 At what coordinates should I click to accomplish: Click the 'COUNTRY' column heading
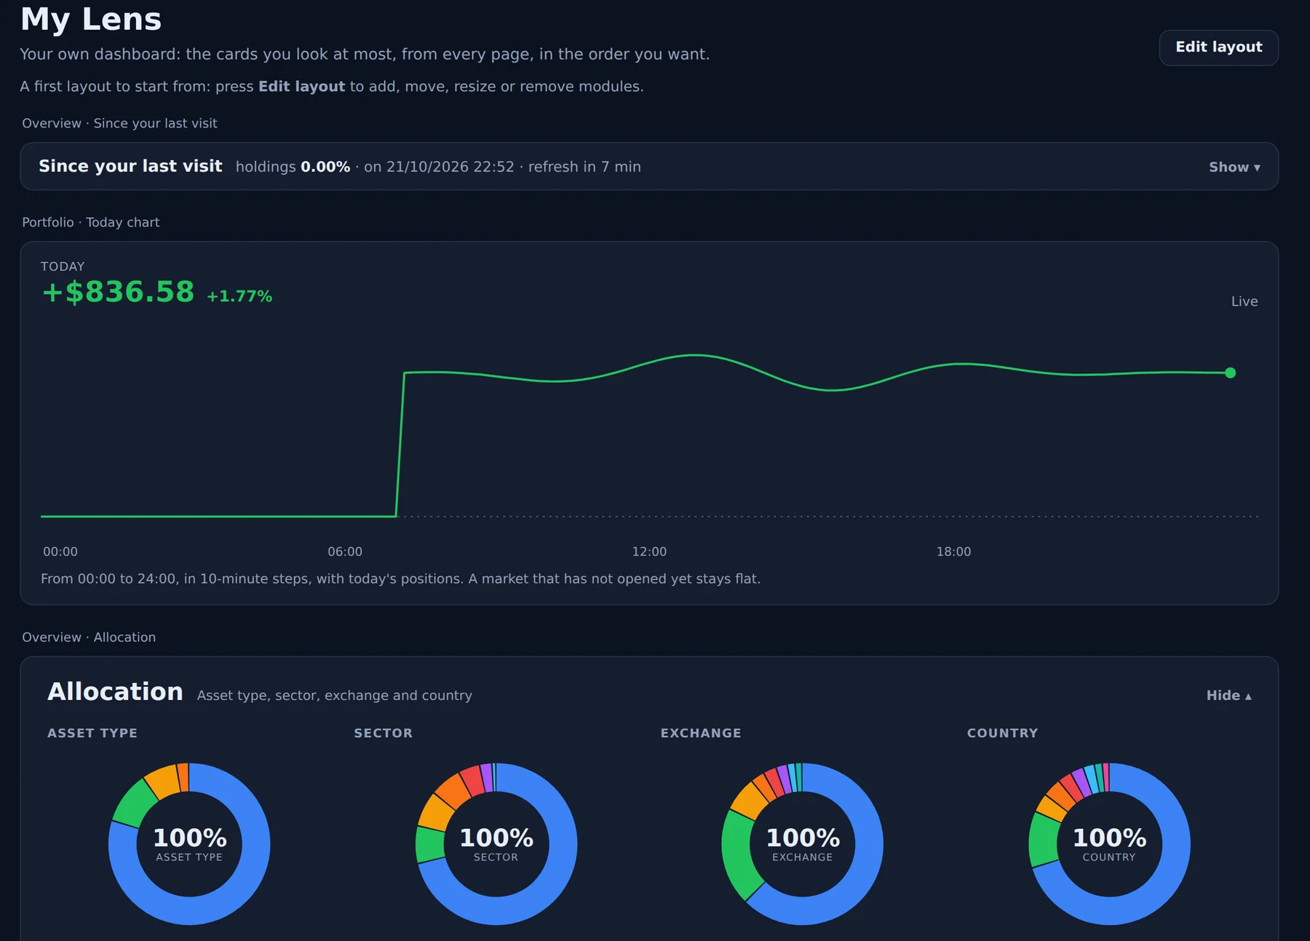pos(1002,733)
